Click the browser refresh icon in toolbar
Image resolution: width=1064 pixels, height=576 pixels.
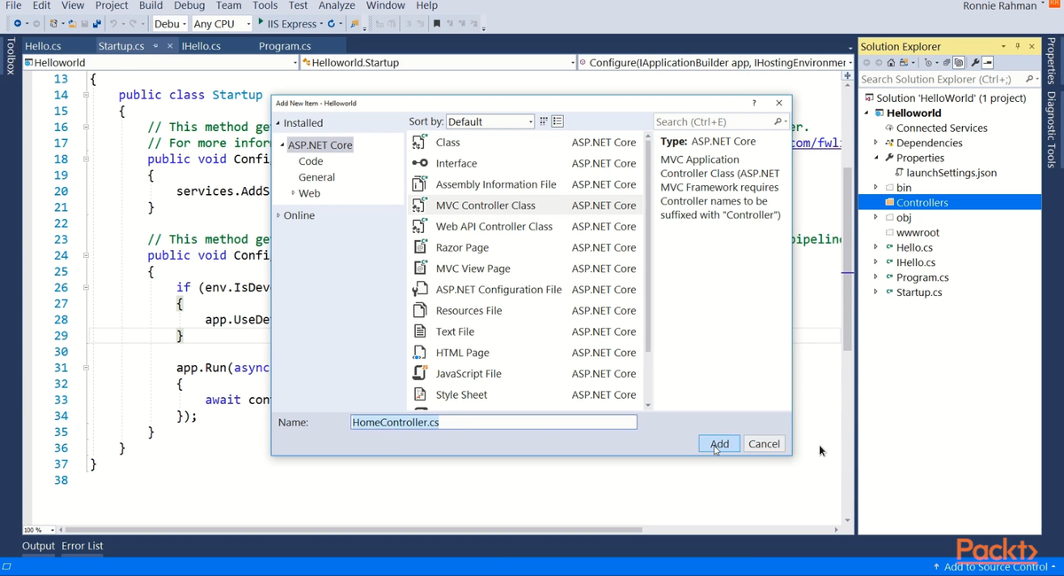point(332,24)
